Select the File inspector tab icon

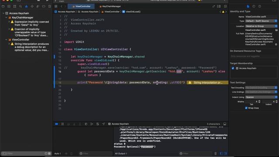[248, 7]
